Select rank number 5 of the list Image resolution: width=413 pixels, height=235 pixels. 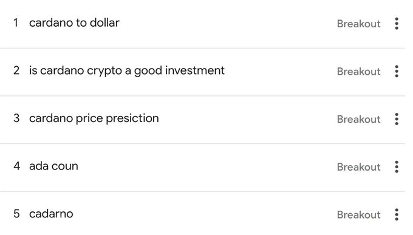click(16, 214)
